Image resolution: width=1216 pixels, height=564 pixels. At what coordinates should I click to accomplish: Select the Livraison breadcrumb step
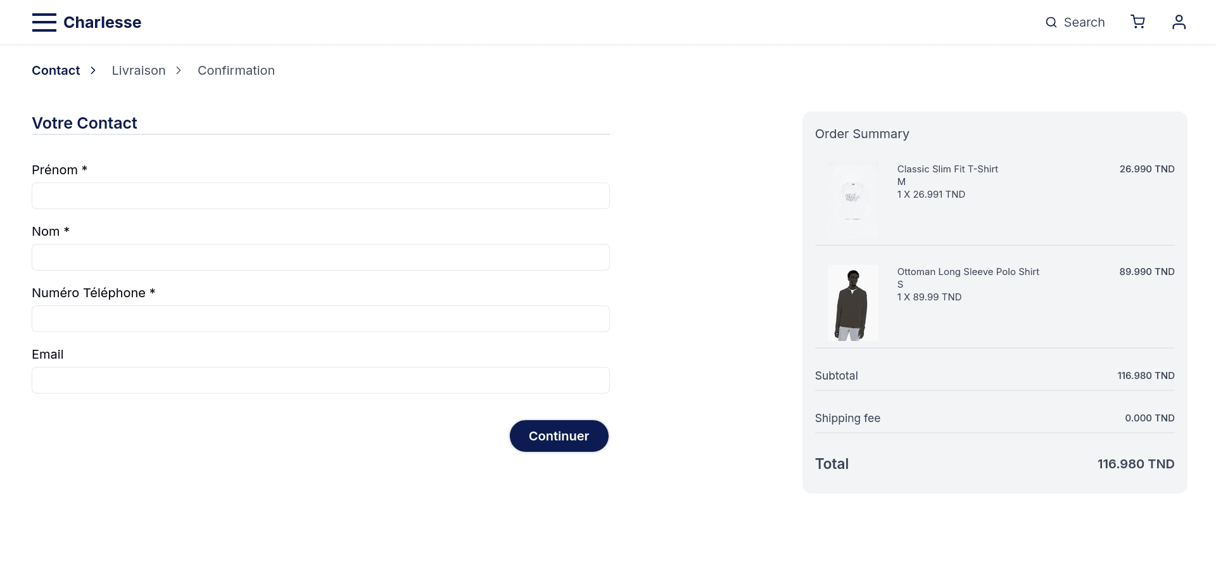[x=139, y=70]
